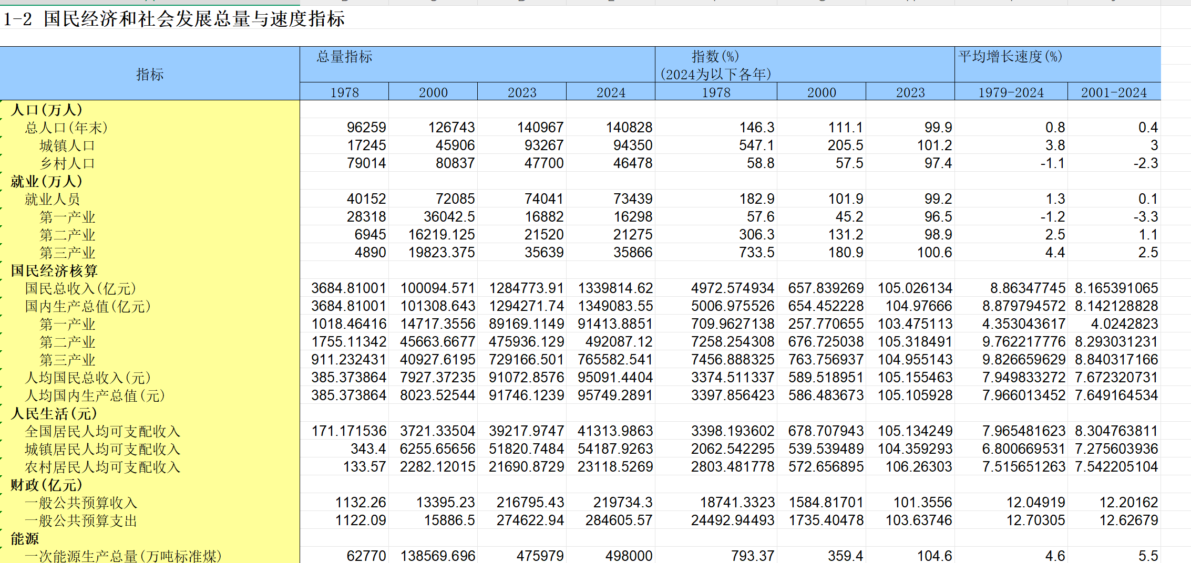Select the 人口(万人) section row label
Screen dimensions: 1191x563
coord(47,110)
